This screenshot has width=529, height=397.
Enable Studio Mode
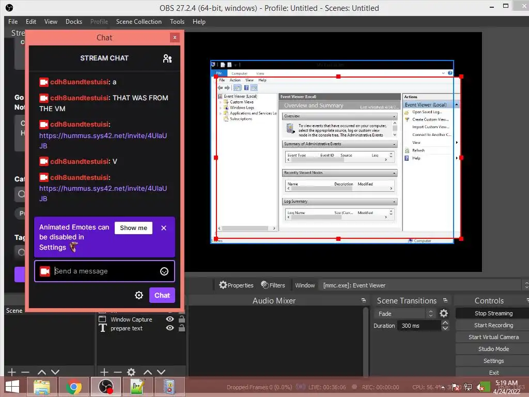pyautogui.click(x=493, y=349)
